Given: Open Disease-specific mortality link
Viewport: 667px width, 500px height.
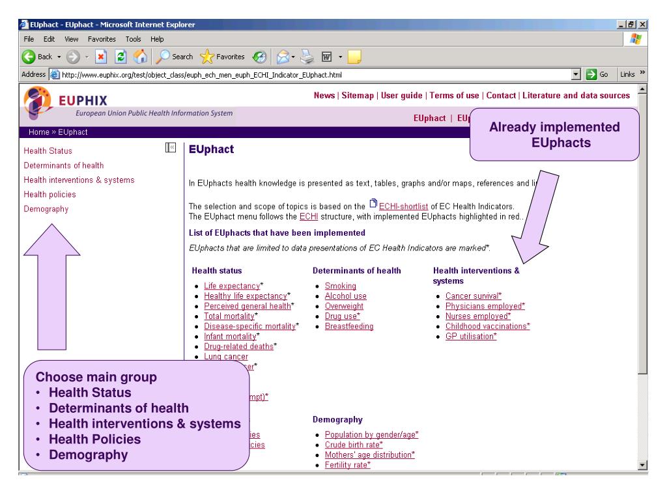Looking at the screenshot, I should [249, 326].
